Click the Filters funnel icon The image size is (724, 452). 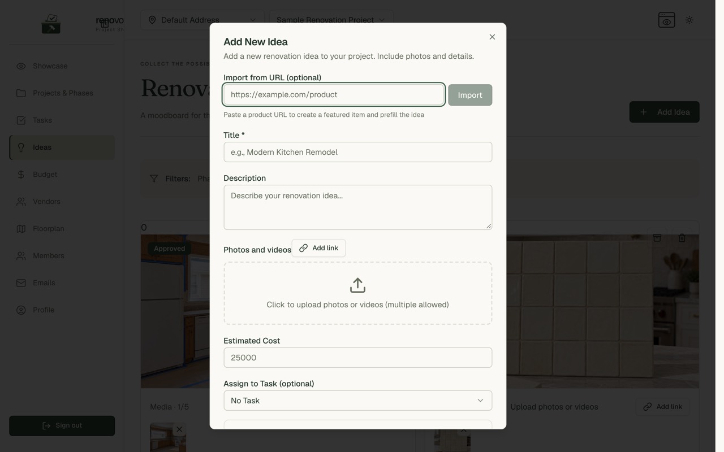click(154, 179)
